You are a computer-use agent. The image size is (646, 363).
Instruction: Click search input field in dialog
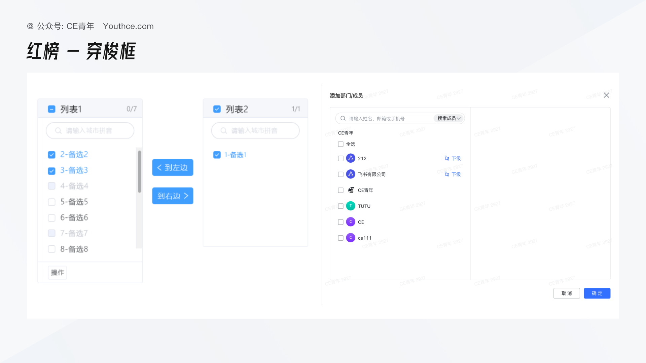click(390, 118)
